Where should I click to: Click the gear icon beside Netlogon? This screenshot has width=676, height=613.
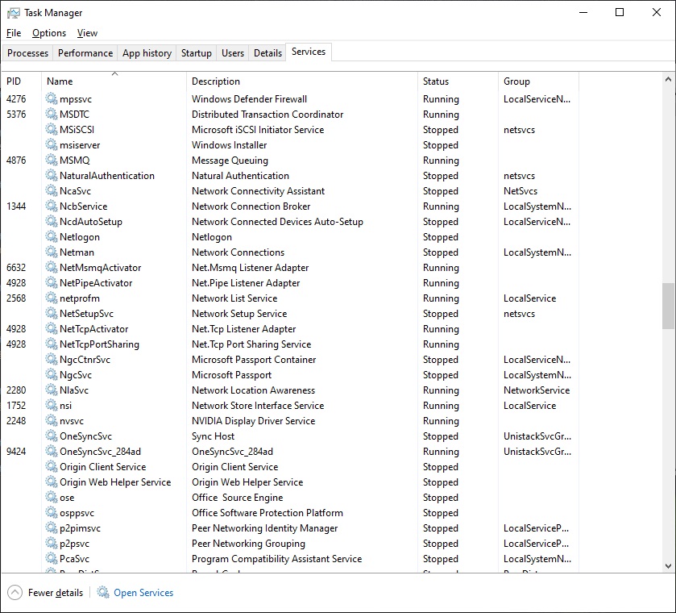(52, 236)
